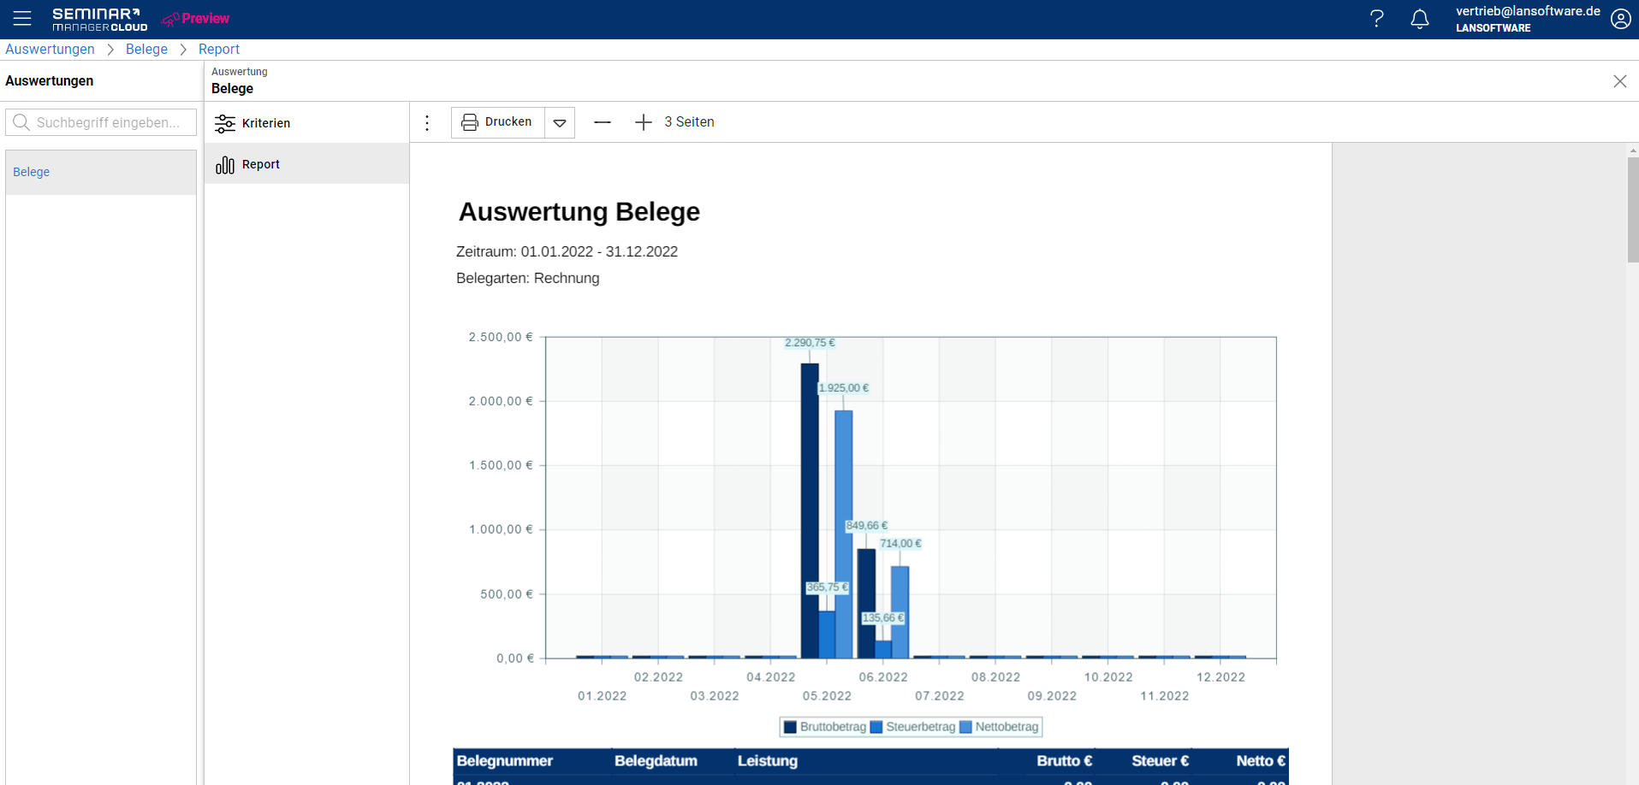The width and height of the screenshot is (1639, 785).
Task: Click the printer icon
Action: 469,122
